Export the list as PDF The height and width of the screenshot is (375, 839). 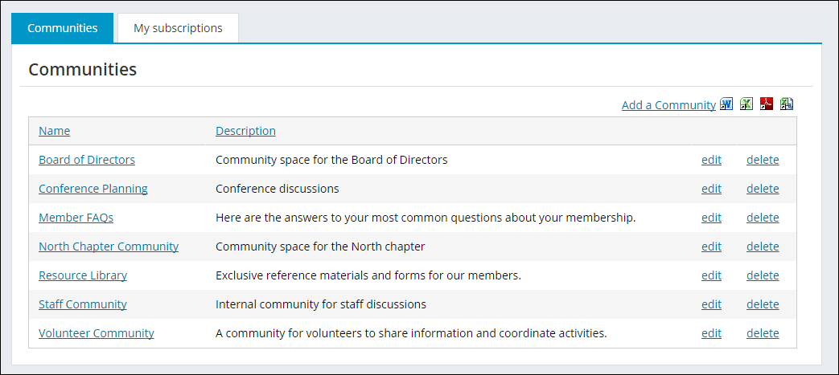pyautogui.click(x=767, y=104)
